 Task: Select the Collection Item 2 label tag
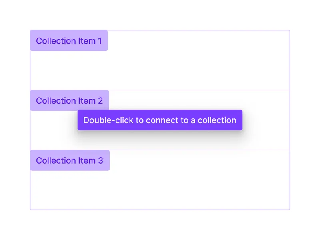tap(69, 101)
